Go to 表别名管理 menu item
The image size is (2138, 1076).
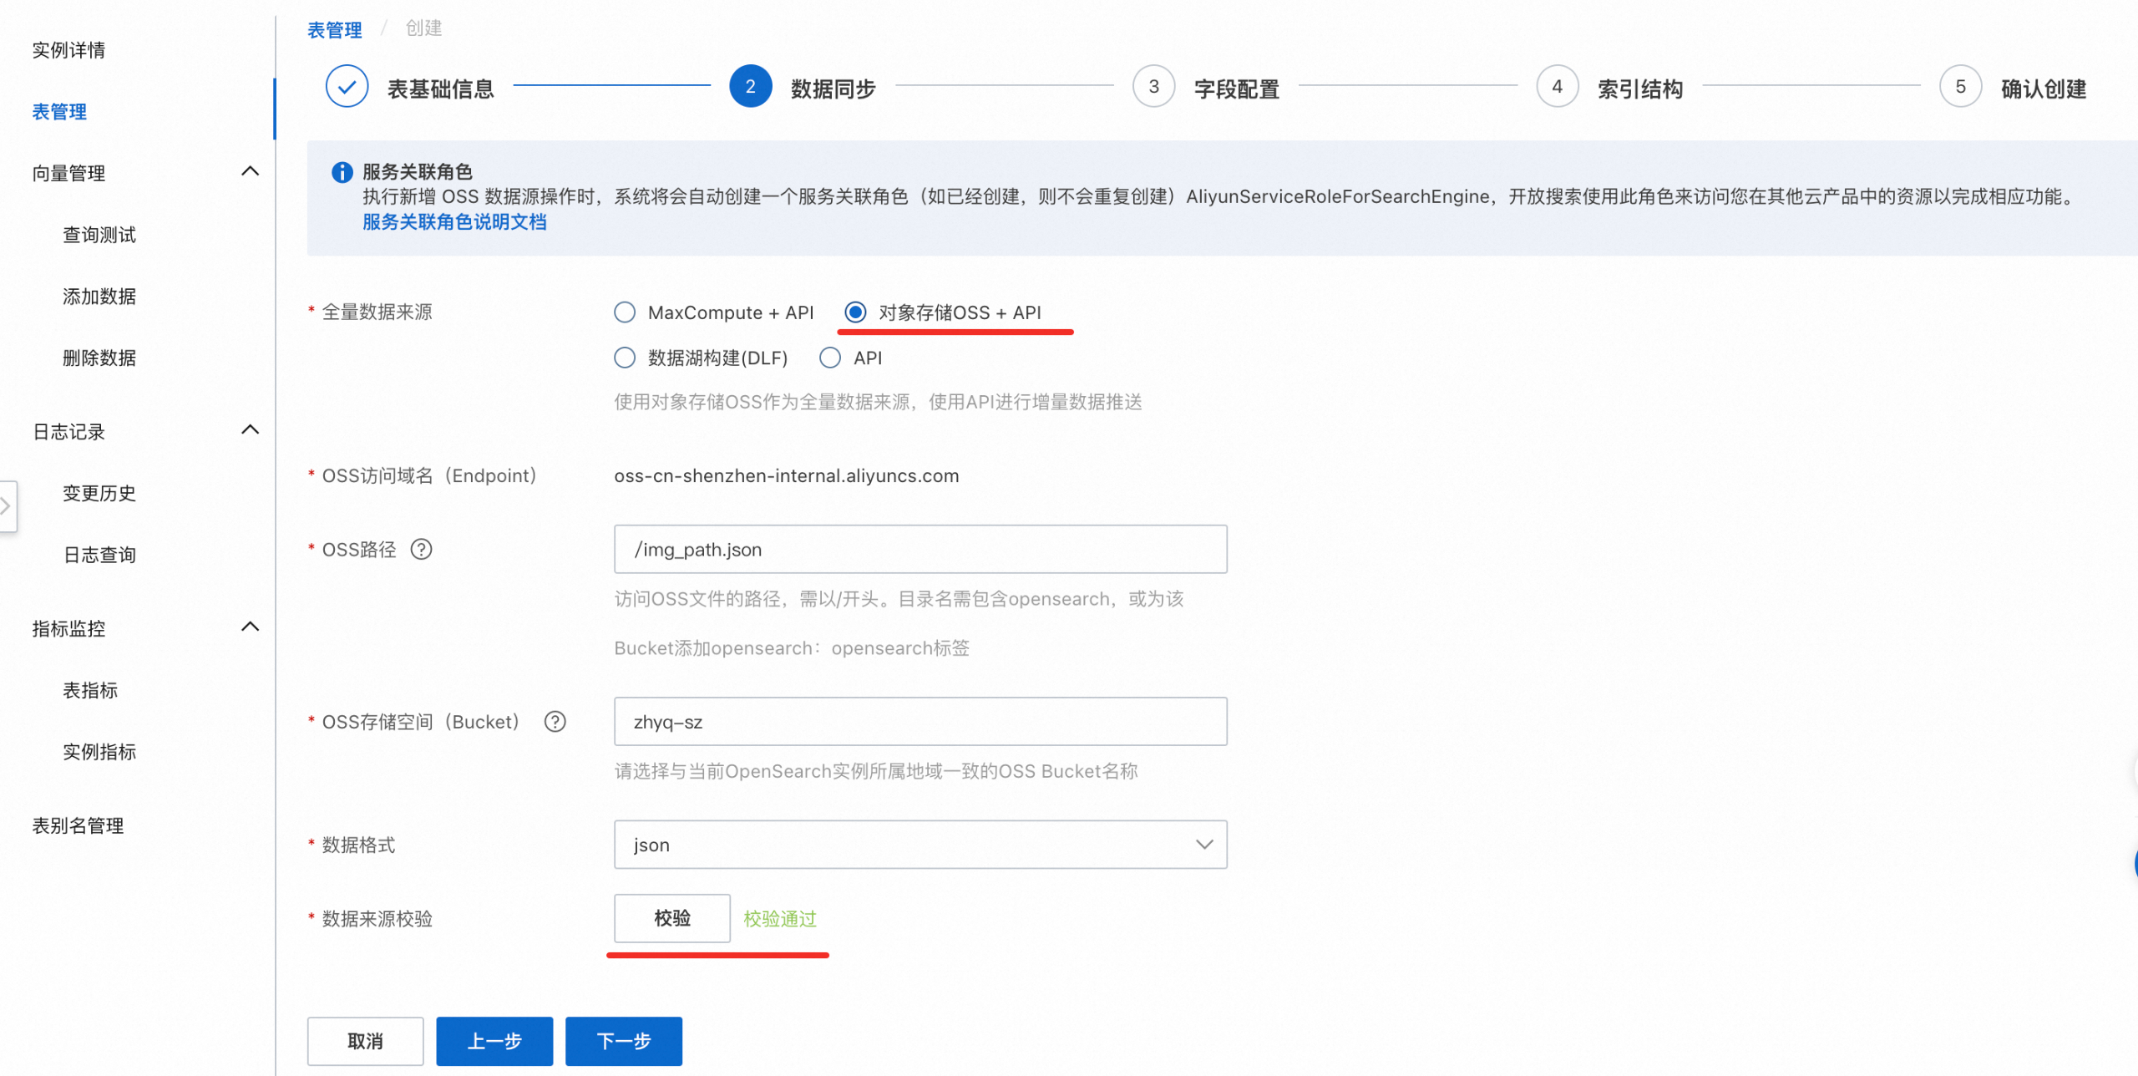point(78,825)
